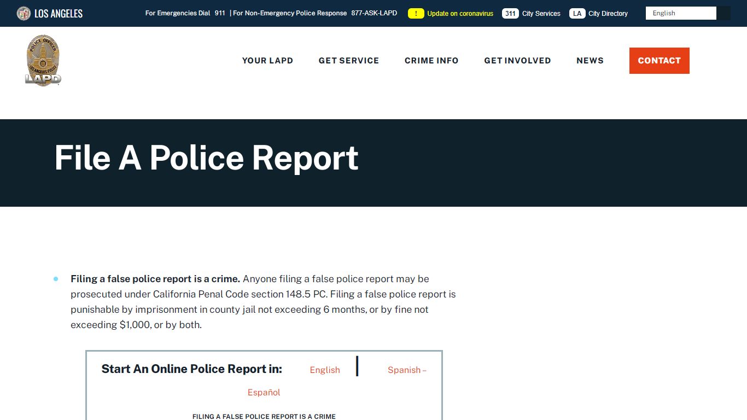The height and width of the screenshot is (420, 747).
Task: Open Update on coronavirus link
Action: click(460, 14)
